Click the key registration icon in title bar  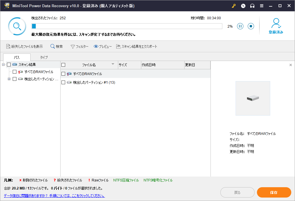233,6
